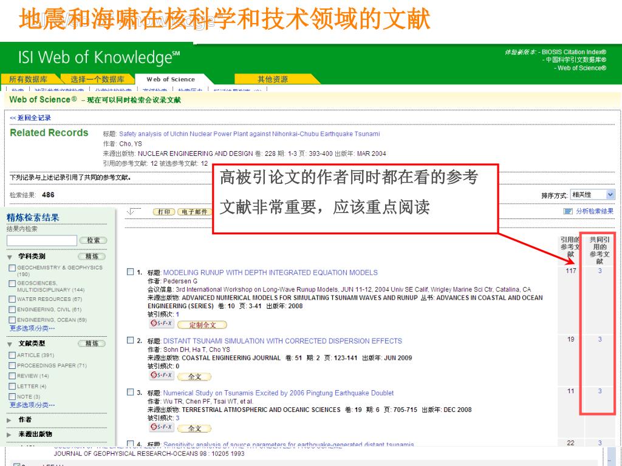The width and height of the screenshot is (622, 466).
Task: Check the NOTE document type box
Action: [x=12, y=396]
